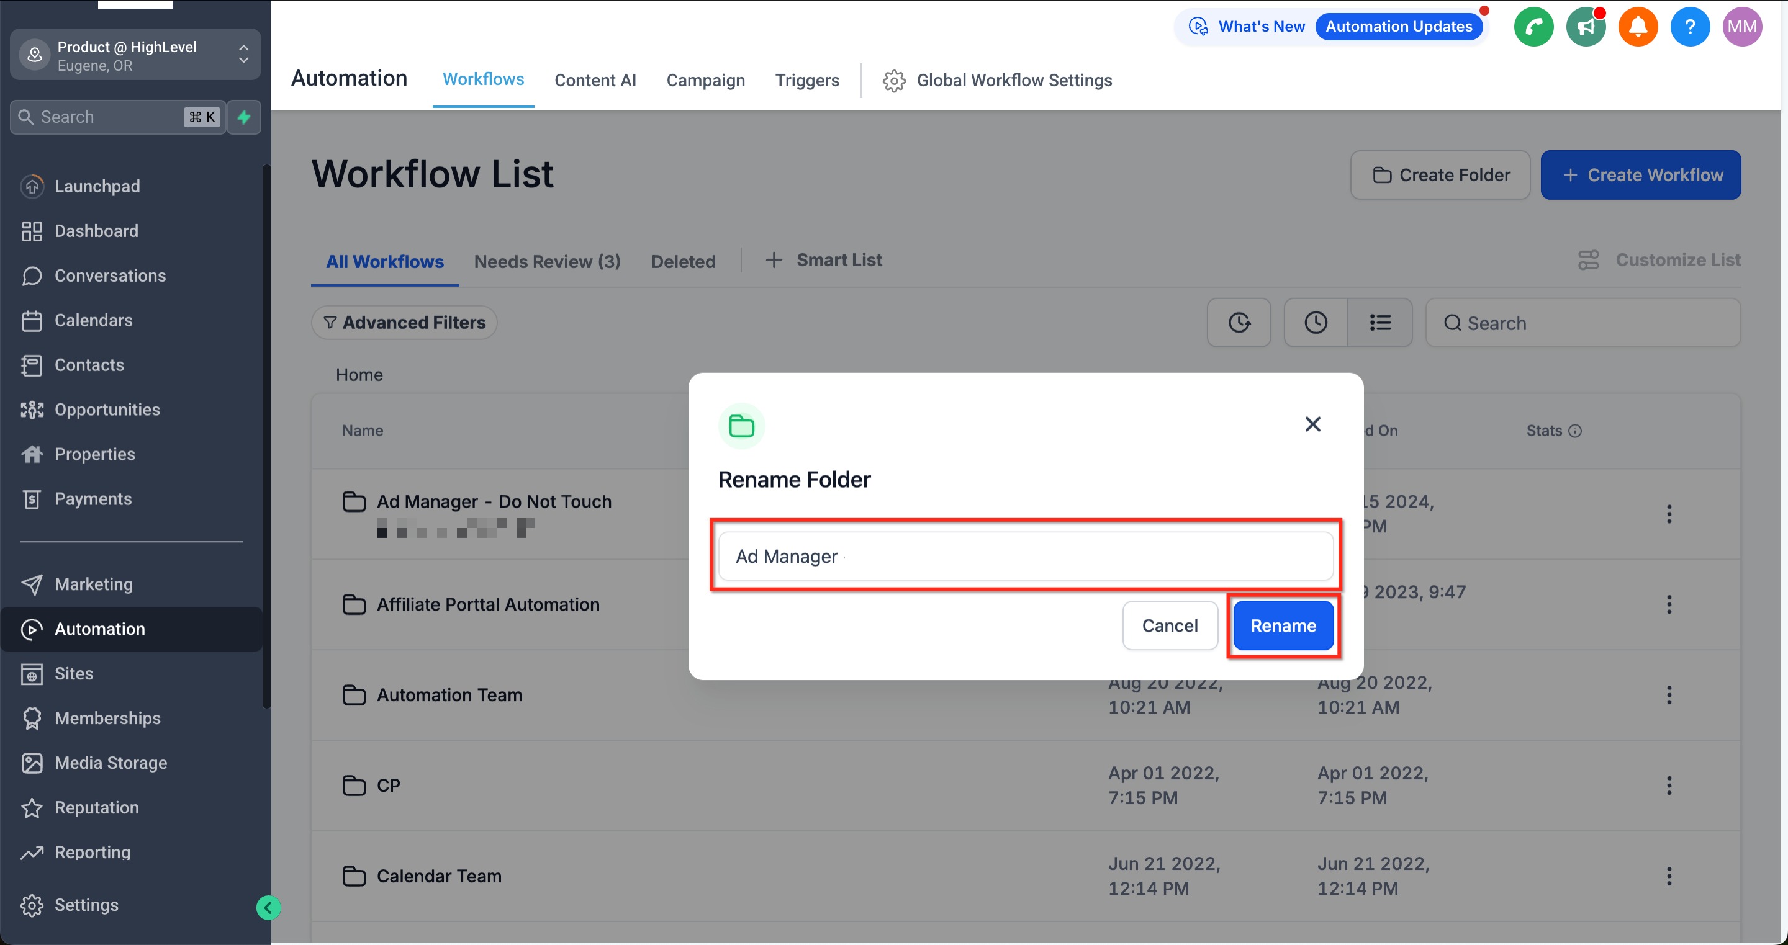Expand the Product @ HighLevel account switcher
The image size is (1788, 945).
tap(135, 55)
